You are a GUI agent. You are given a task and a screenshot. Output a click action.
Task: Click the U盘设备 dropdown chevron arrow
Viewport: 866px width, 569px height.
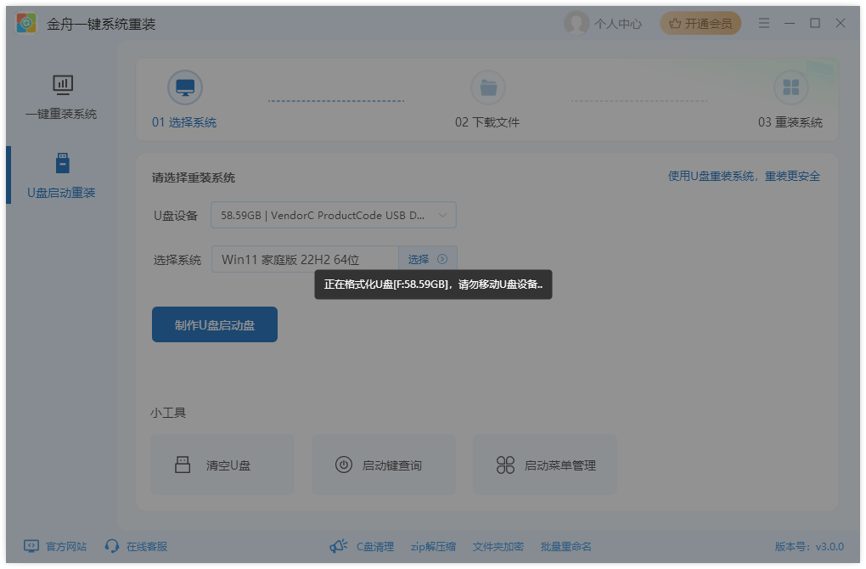coord(442,216)
